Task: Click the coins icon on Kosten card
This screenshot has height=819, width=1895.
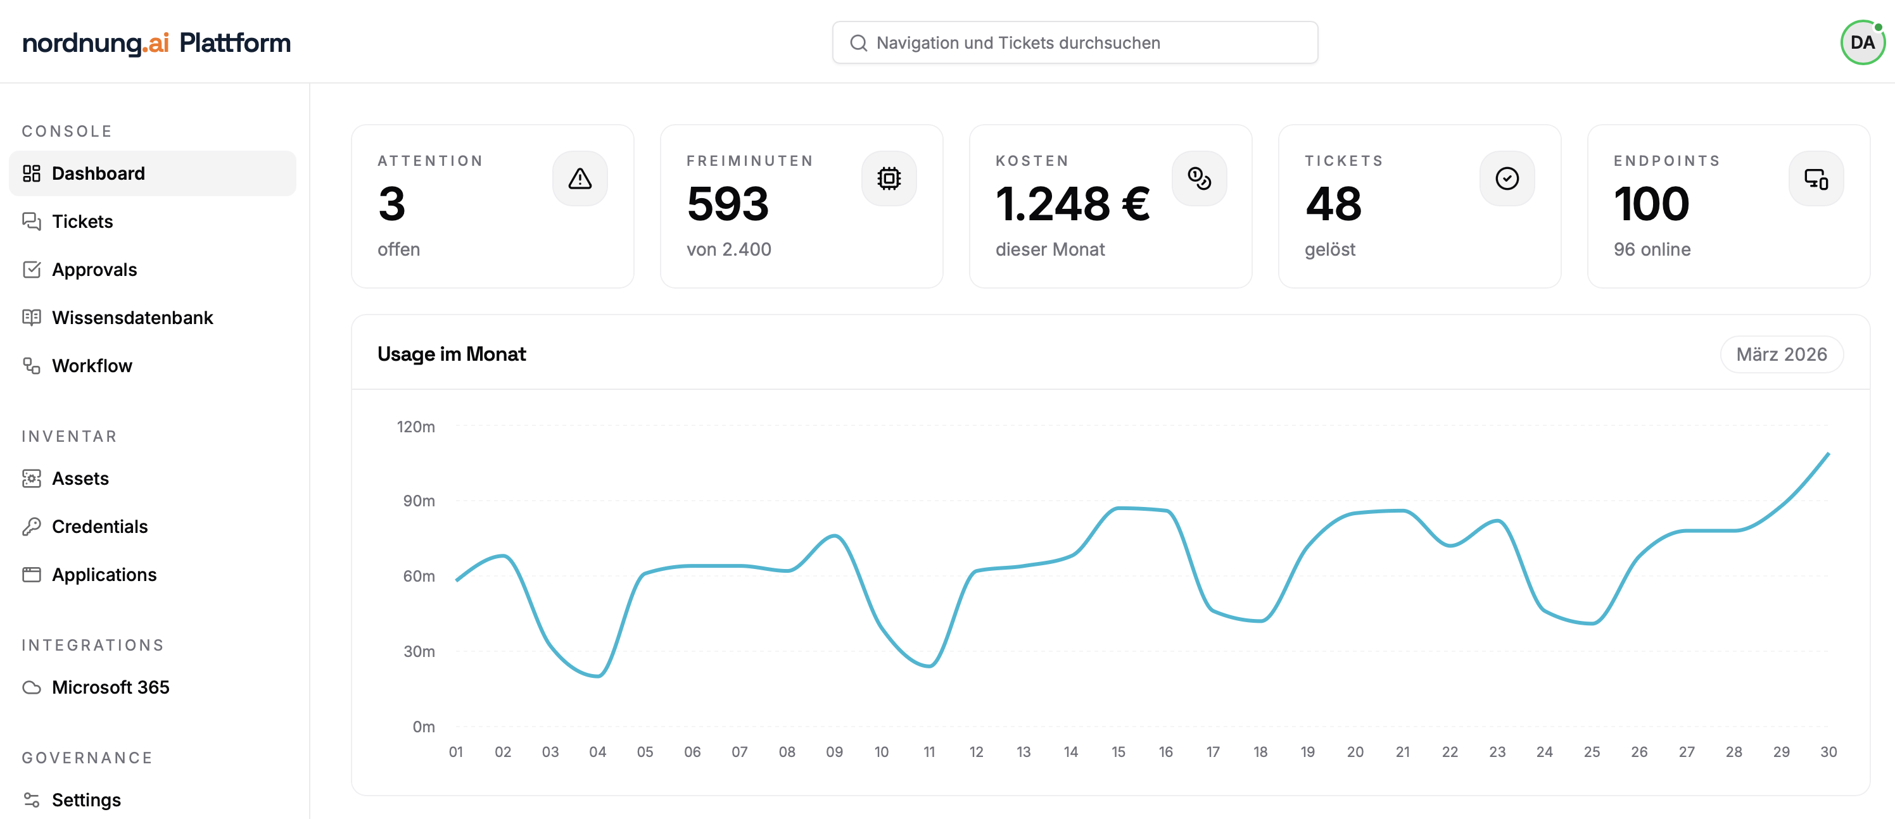Action: (x=1198, y=178)
